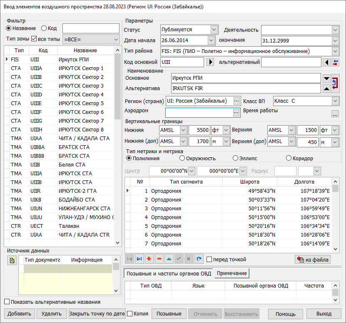Click the Добавить button
The image size is (346, 323).
[x=19, y=314]
